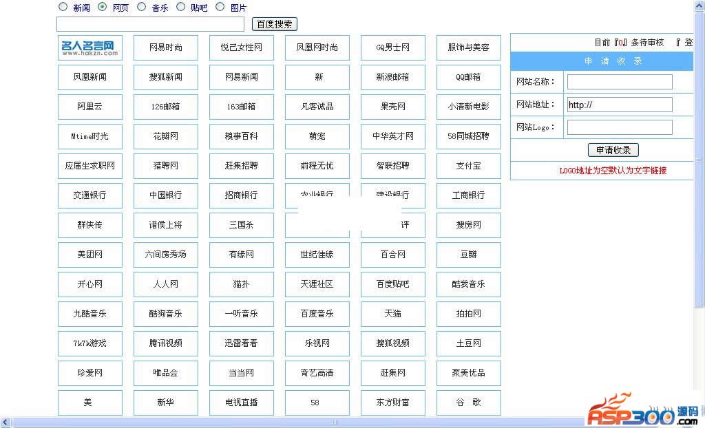Open the 三国杀 link

242,225
